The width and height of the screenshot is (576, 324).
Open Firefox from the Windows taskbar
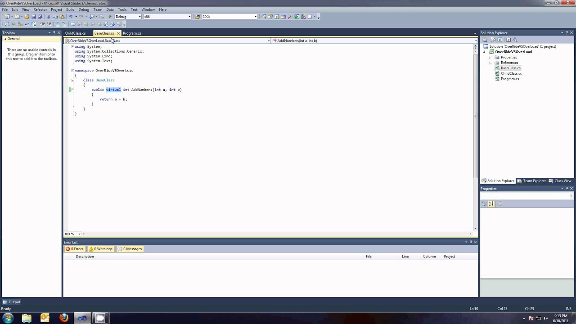[64, 318]
